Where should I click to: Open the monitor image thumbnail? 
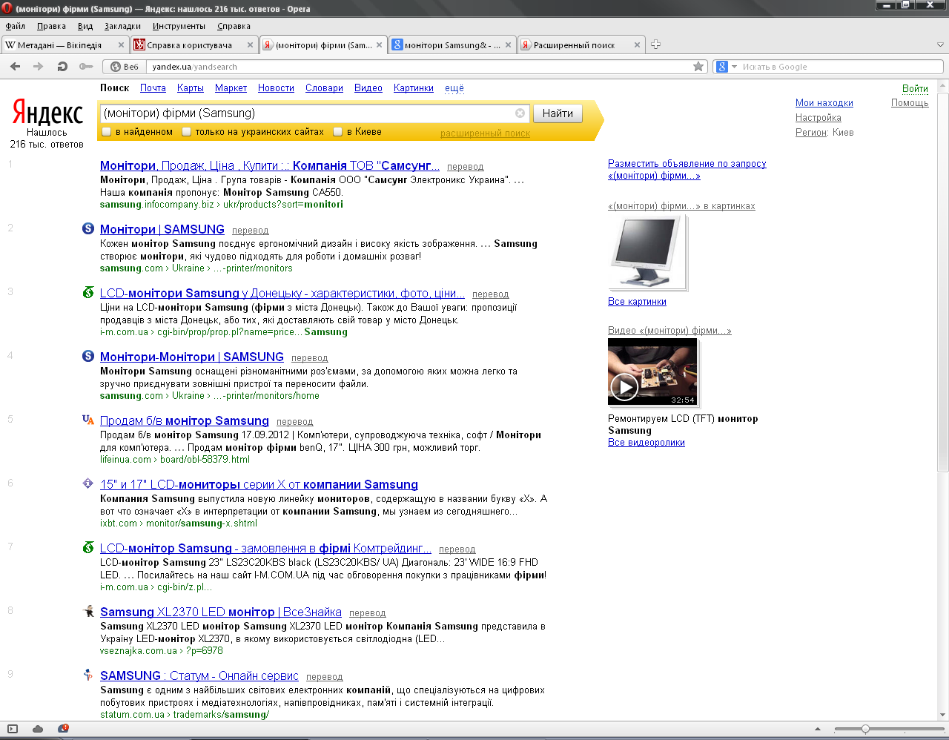coord(647,251)
